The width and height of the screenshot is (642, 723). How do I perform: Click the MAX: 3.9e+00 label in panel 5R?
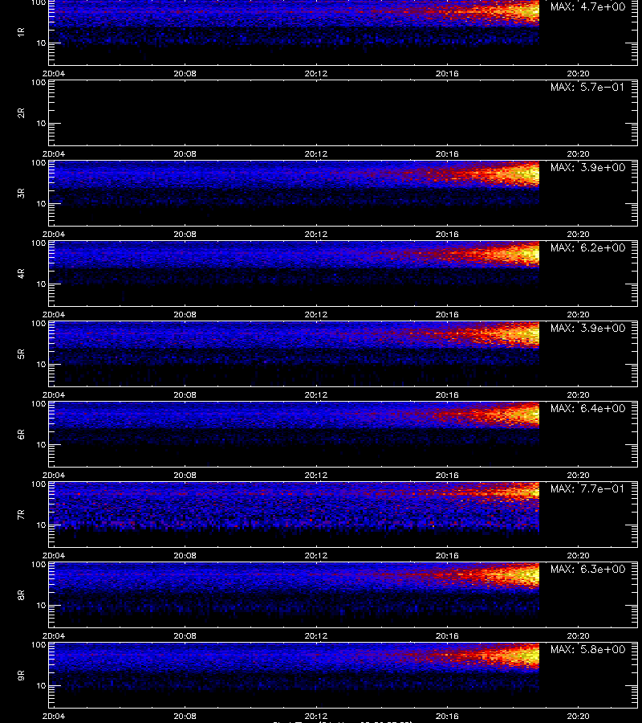pyautogui.click(x=588, y=328)
